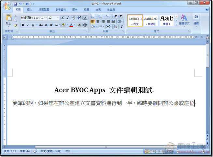This screenshot has width=213, height=157.
Task: Switch to 郵件 Mailings tab
Action: tap(75, 9)
